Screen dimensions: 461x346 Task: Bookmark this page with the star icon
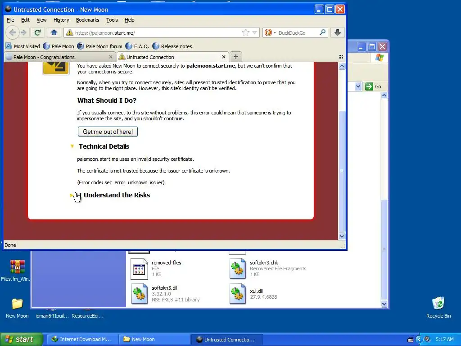coord(245,32)
